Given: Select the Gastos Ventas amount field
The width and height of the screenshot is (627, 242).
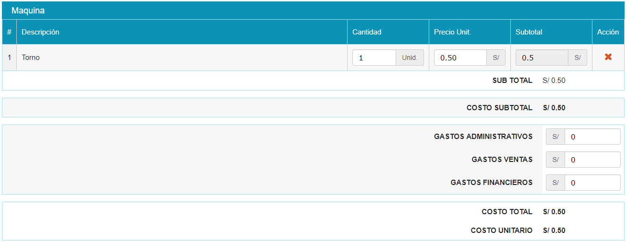Looking at the screenshot, I should point(592,160).
